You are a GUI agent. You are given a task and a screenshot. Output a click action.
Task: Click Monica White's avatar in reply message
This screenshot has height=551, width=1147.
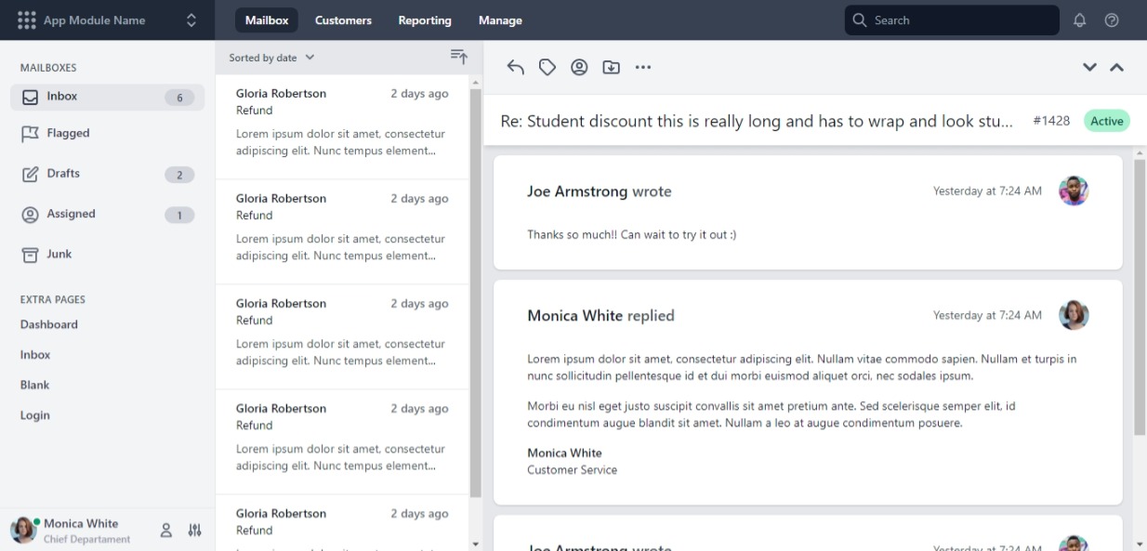point(1074,315)
